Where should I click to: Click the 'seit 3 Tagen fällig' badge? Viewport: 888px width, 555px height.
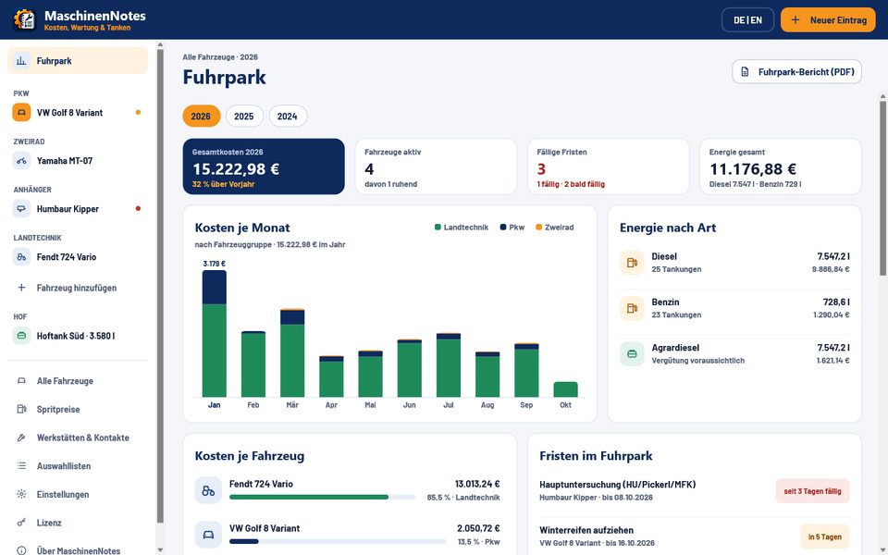[812, 491]
